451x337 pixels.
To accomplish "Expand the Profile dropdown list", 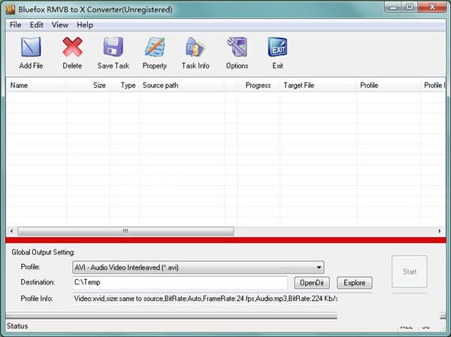I will pyautogui.click(x=319, y=267).
